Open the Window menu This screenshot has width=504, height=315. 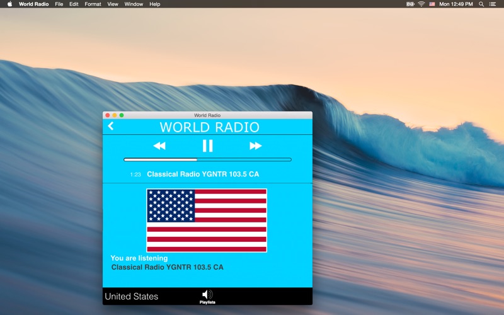[x=134, y=4]
